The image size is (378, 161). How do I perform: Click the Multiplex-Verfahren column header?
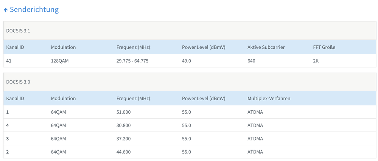(x=269, y=98)
